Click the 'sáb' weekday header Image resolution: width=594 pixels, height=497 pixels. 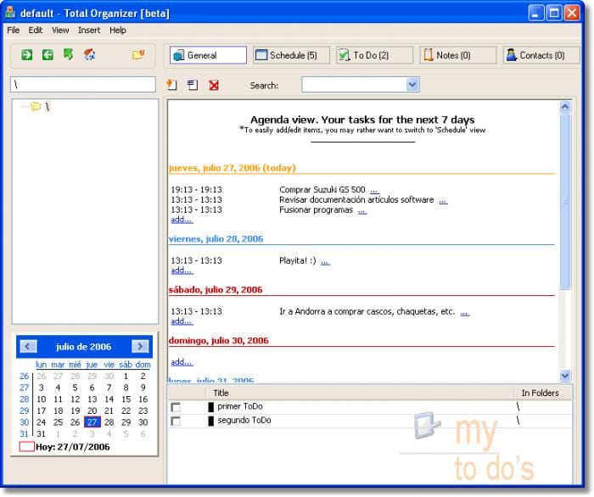126,365
